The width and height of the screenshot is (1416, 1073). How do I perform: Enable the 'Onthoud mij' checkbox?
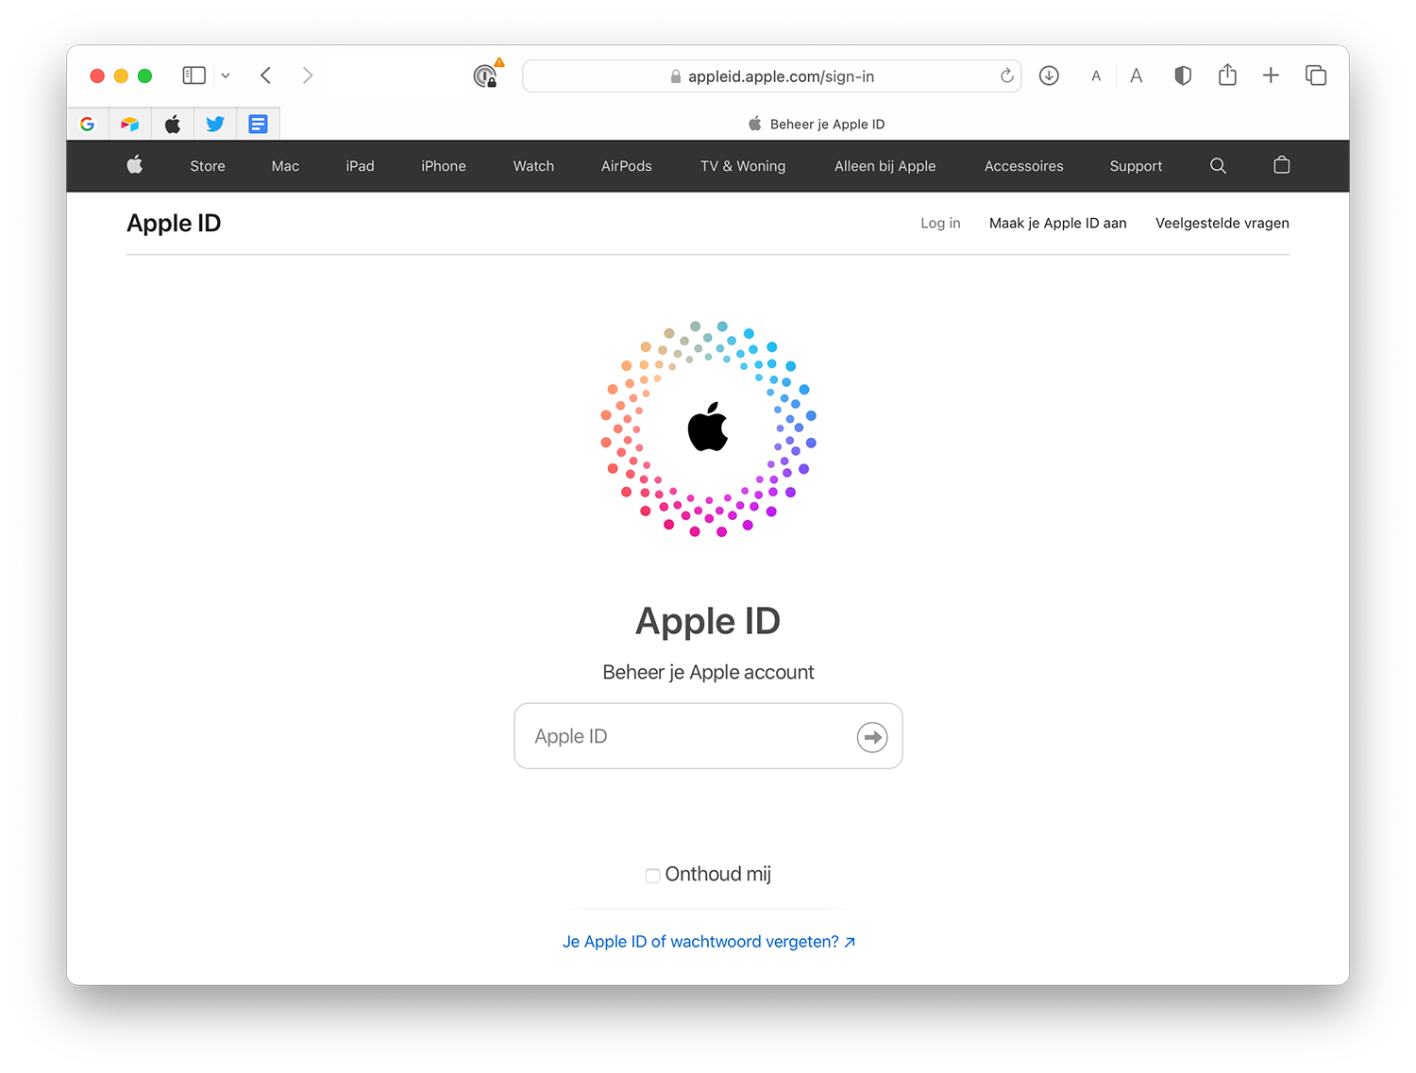[x=652, y=876]
